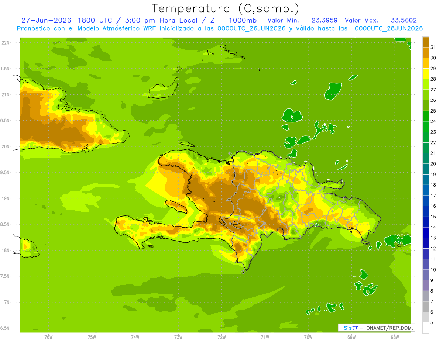Screen dimensions: 443x342
Task: Click the "21N" latitude axis label
Action: [6, 94]
